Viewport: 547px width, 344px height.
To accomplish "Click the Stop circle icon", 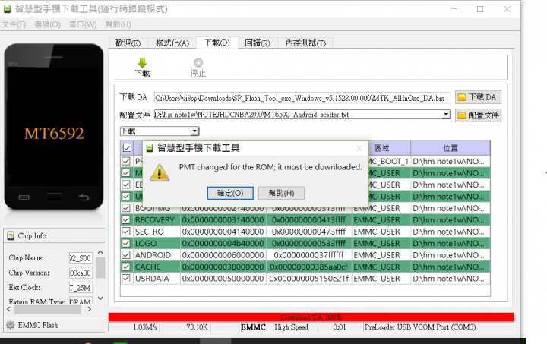I will pos(198,63).
